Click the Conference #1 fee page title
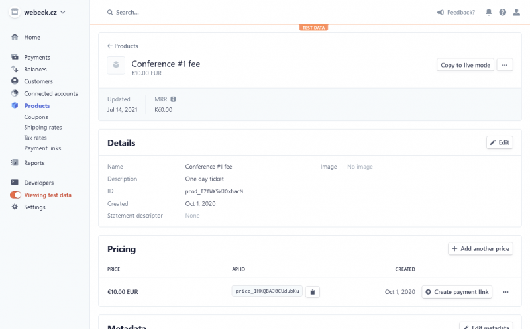The image size is (530, 329). coord(166,64)
